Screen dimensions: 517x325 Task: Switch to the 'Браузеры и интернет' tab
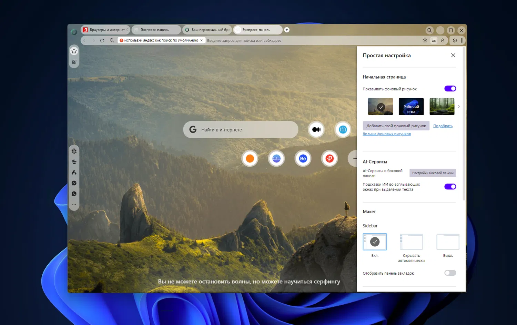tap(105, 30)
